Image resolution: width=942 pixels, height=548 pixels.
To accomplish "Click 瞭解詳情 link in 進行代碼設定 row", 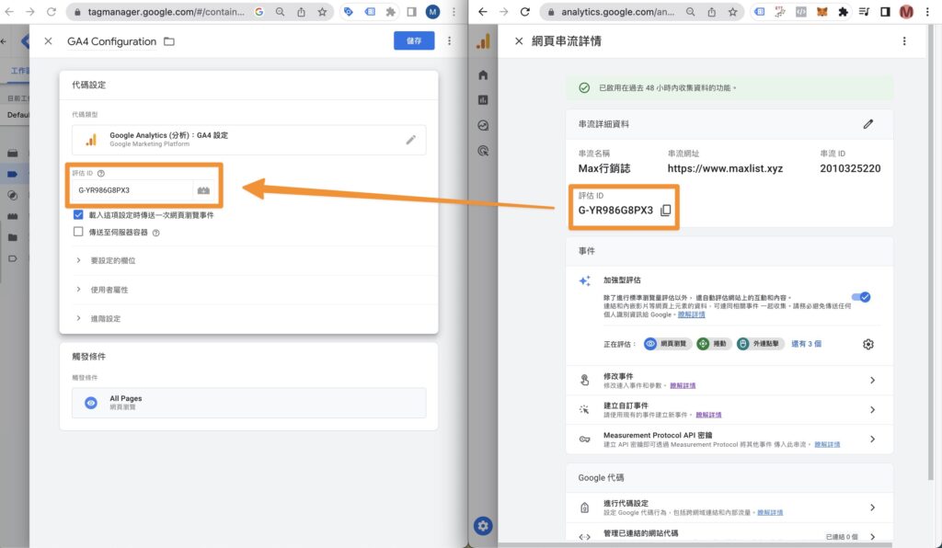I will [770, 512].
